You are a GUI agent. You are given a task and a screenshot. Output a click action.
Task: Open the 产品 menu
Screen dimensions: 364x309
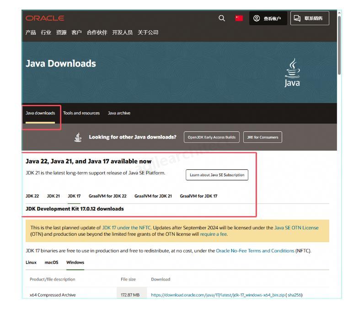point(31,33)
